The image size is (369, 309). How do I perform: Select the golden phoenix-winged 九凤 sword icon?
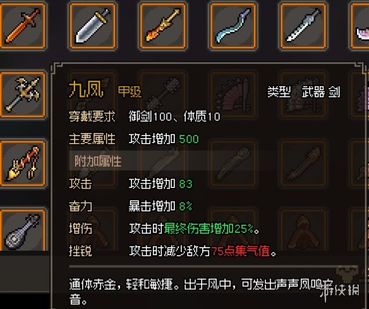click(x=23, y=95)
